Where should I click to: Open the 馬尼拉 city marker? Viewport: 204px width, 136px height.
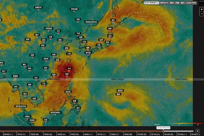(68, 92)
